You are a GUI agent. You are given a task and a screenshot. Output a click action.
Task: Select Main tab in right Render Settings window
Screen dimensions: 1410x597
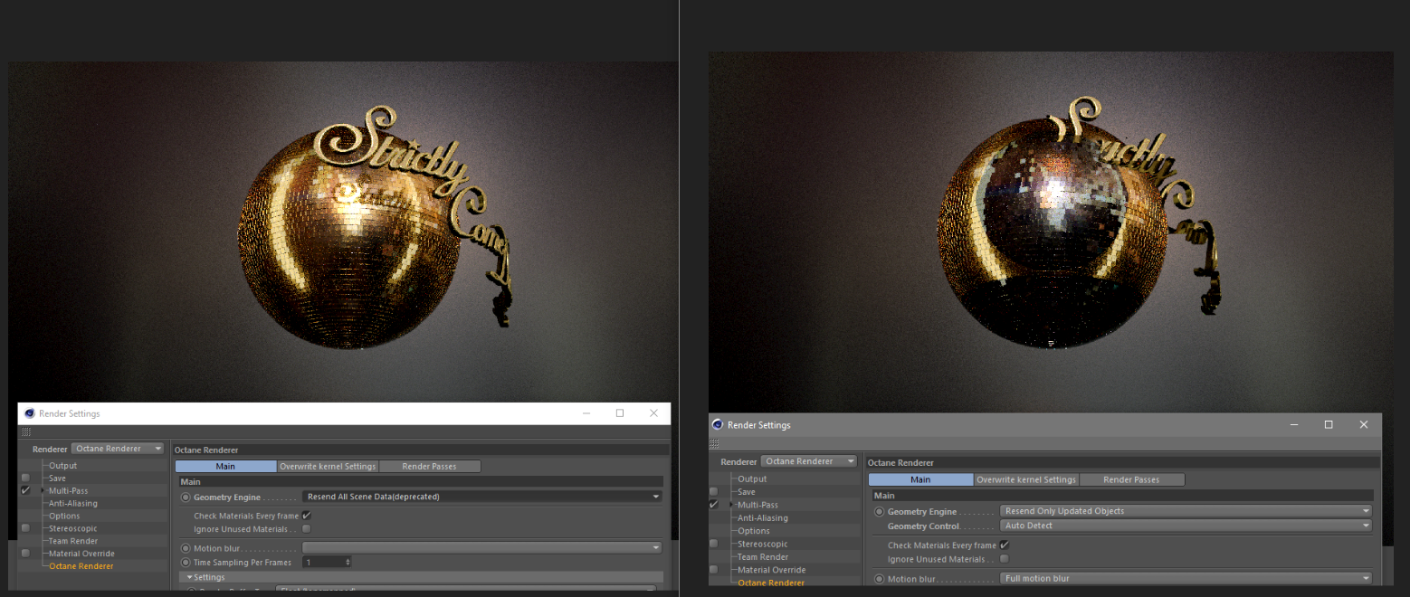coord(920,479)
